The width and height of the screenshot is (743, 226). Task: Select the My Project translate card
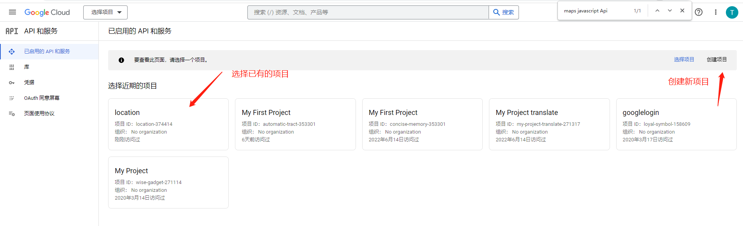pos(549,124)
